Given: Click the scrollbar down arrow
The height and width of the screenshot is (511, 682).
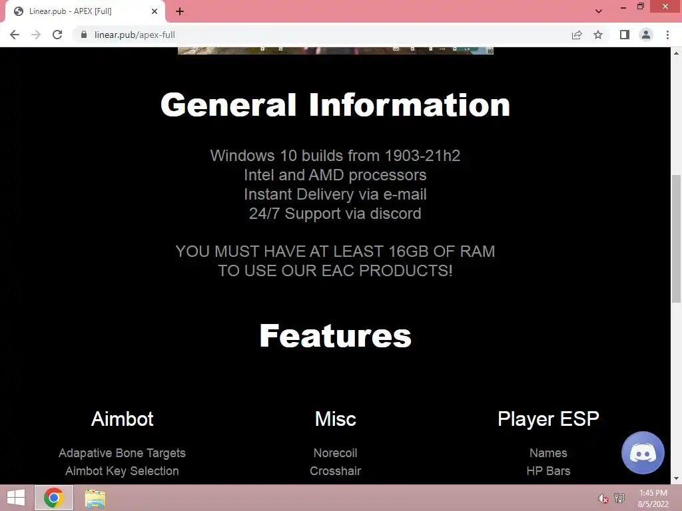Looking at the screenshot, I should coord(676,479).
